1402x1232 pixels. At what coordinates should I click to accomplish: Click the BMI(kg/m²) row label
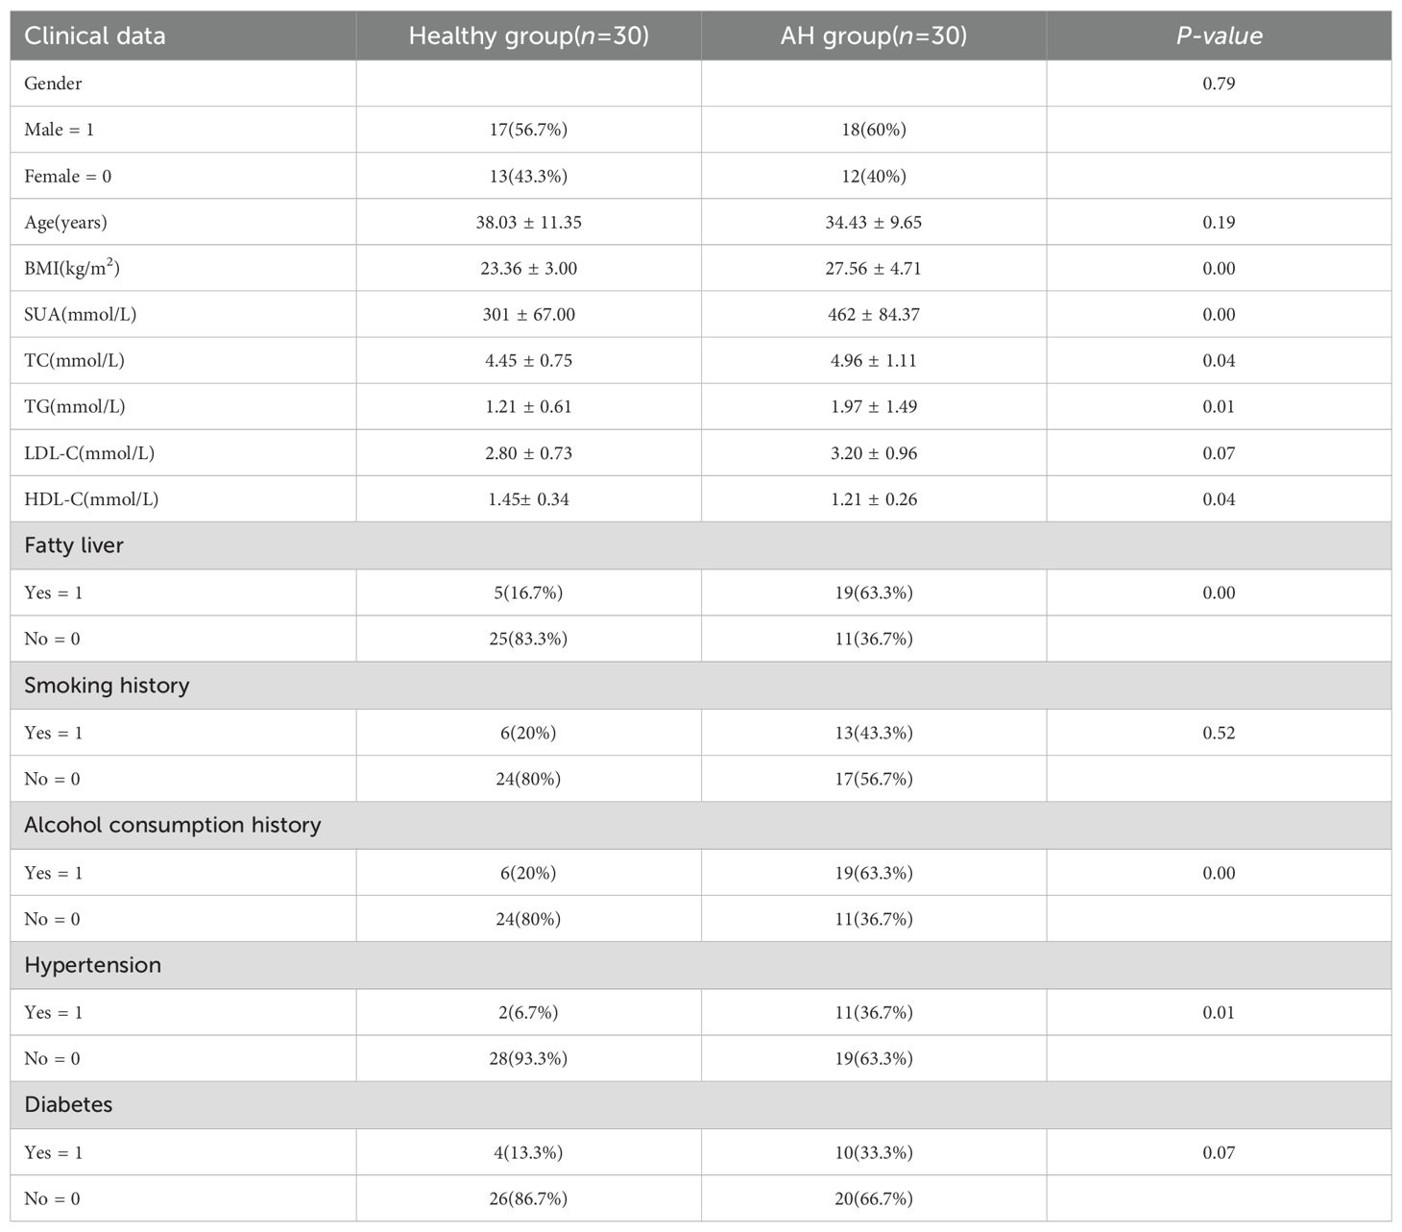[x=72, y=269]
